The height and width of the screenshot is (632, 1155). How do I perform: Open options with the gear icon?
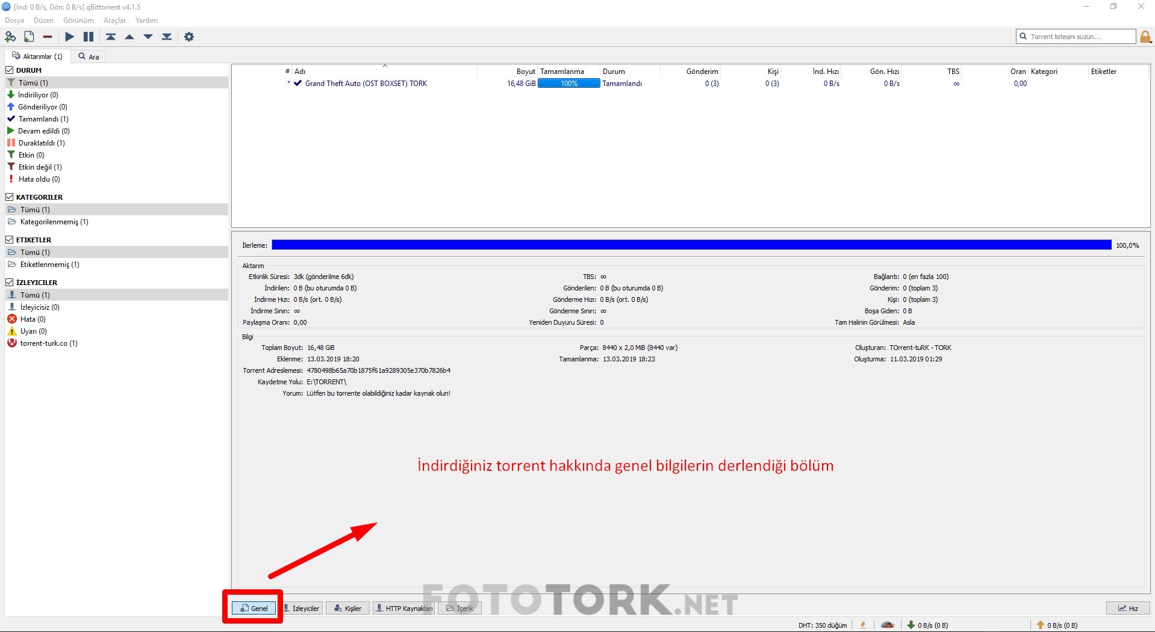(x=189, y=37)
